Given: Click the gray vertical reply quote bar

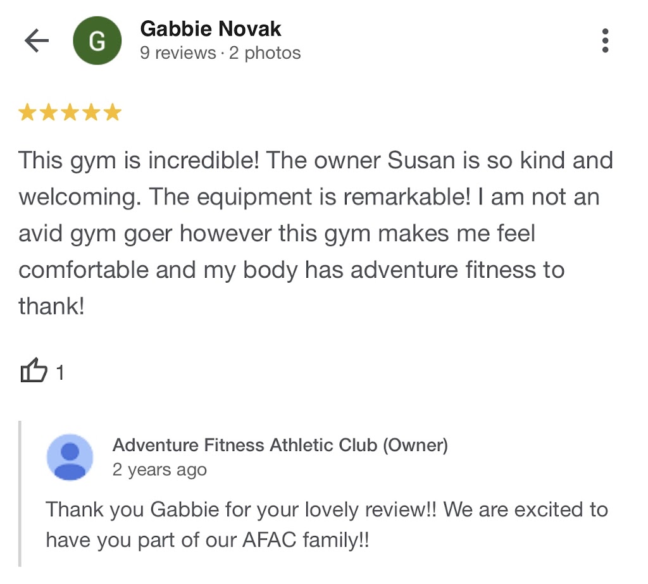Looking at the screenshot, I should [x=21, y=494].
